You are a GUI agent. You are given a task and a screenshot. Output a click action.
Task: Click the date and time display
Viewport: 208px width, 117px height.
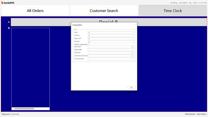pyautogui.click(x=188, y=3)
